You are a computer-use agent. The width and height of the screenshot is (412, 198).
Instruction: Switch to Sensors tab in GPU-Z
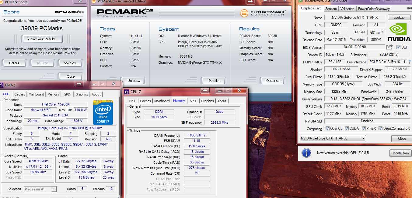331,9
